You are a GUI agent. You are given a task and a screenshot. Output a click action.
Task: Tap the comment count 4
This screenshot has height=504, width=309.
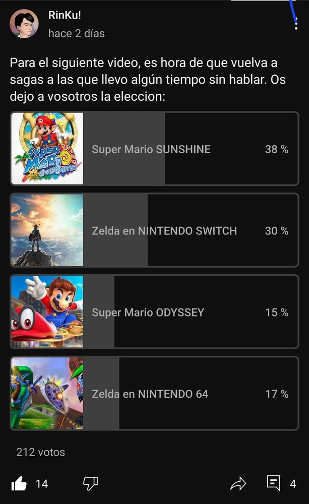[293, 484]
